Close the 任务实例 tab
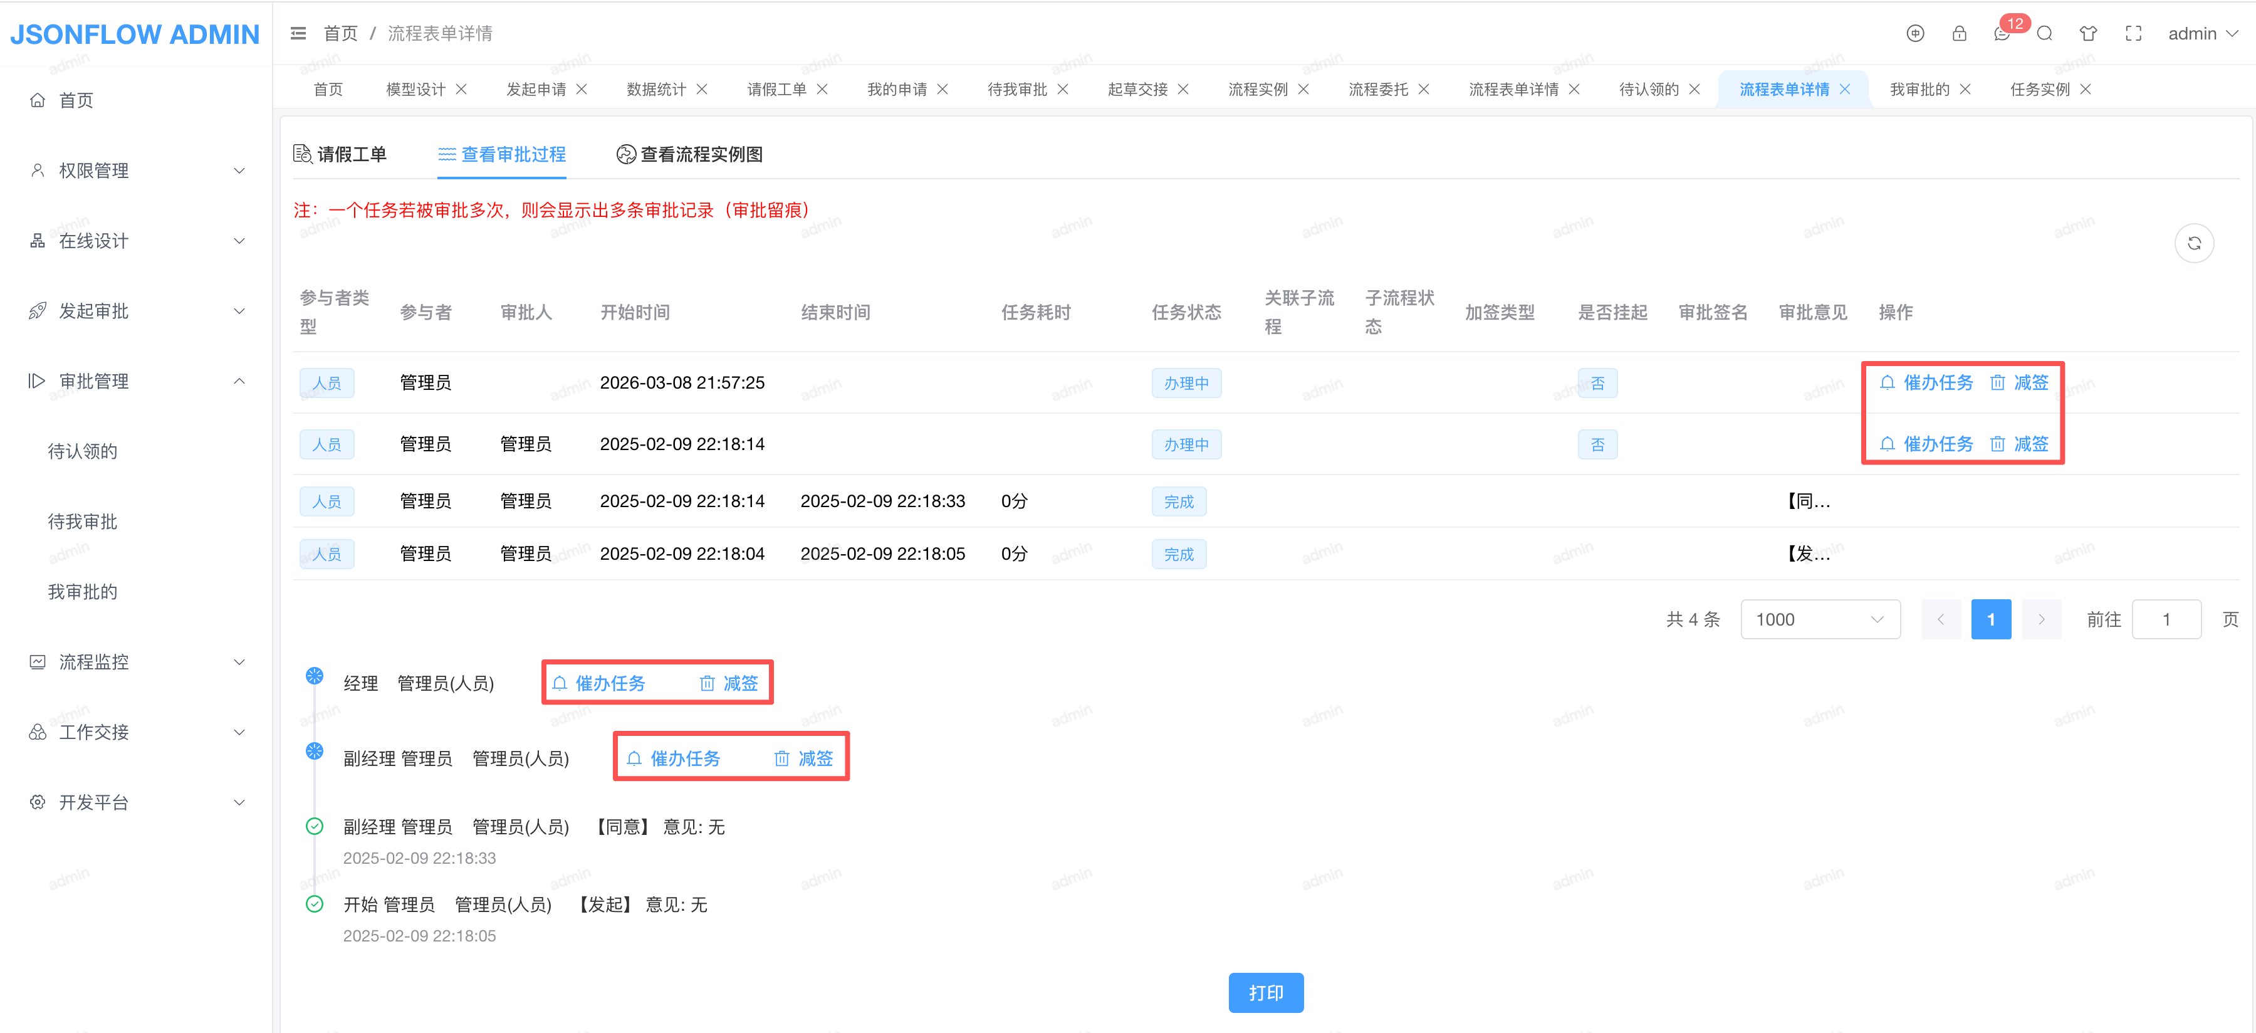The width and height of the screenshot is (2256, 1033). click(2086, 90)
